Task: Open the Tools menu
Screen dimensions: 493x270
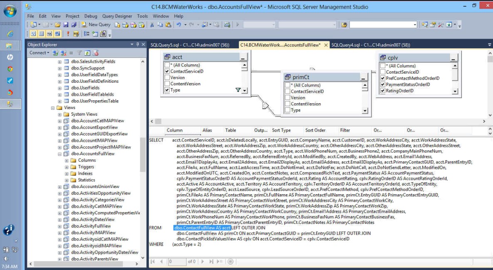Action: (142, 16)
